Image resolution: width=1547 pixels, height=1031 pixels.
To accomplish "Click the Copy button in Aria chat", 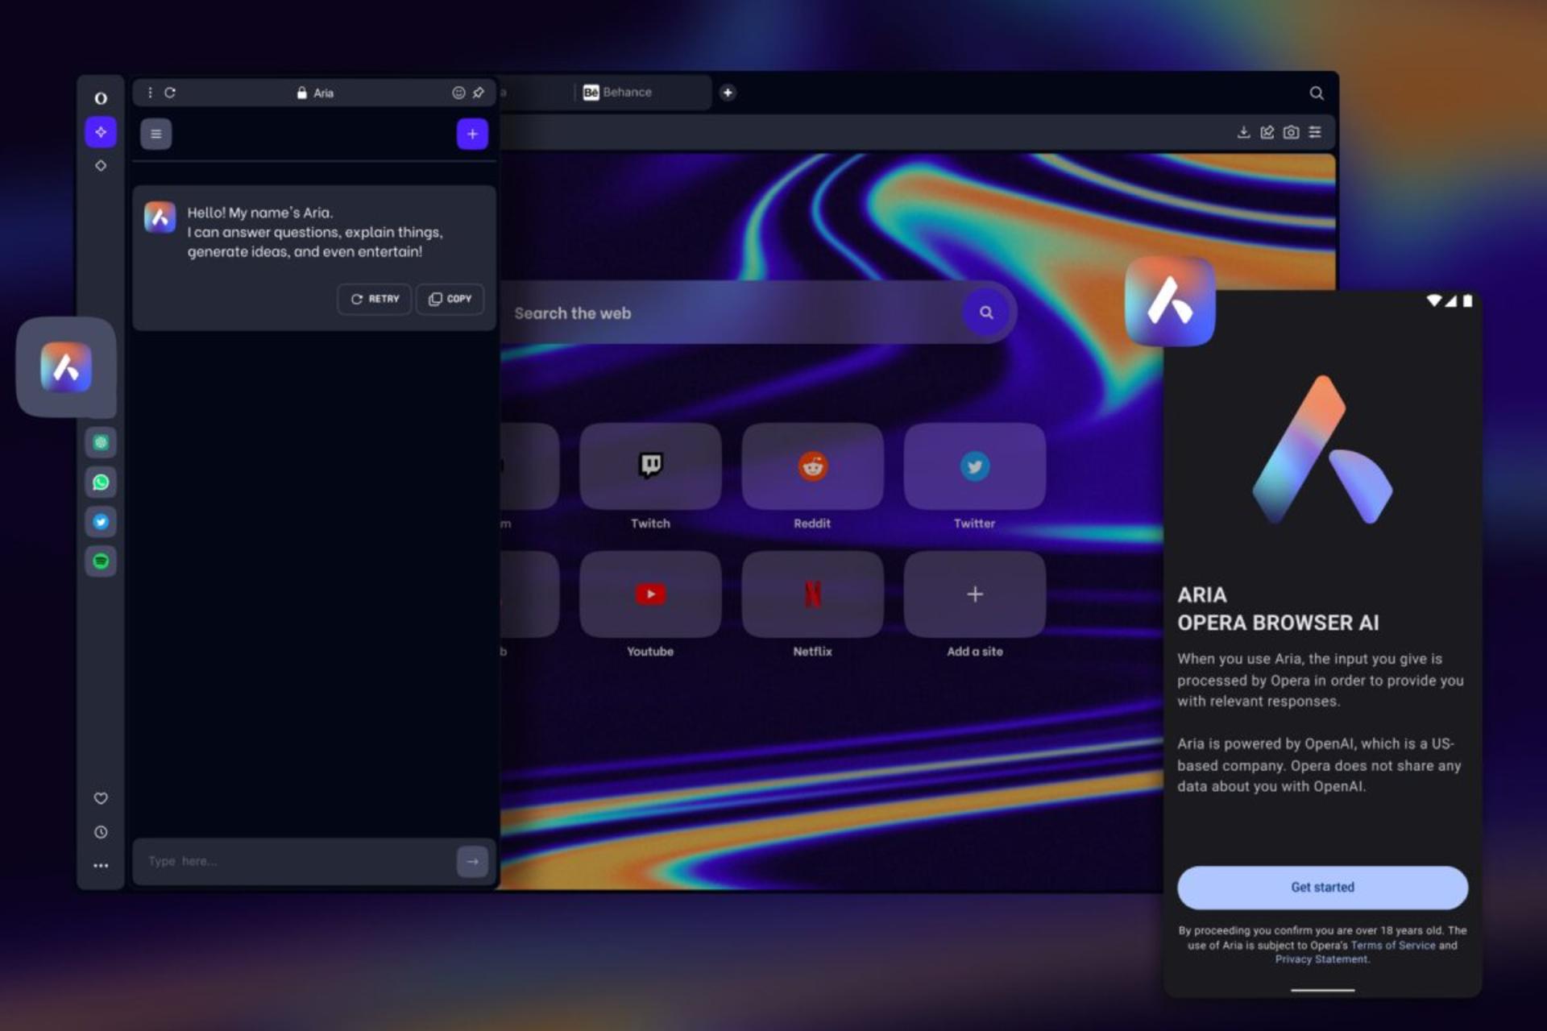I will [x=450, y=299].
